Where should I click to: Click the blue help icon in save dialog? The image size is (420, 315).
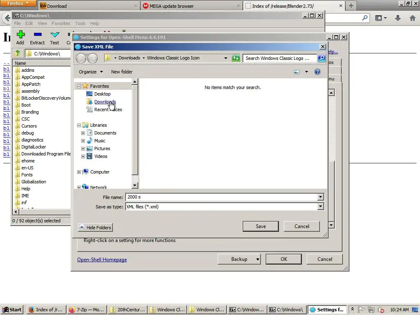317,72
